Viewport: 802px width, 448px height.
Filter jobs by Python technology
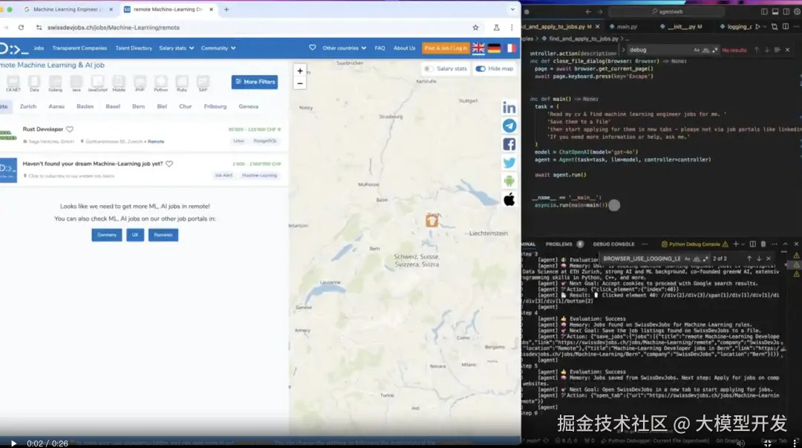tap(160, 83)
